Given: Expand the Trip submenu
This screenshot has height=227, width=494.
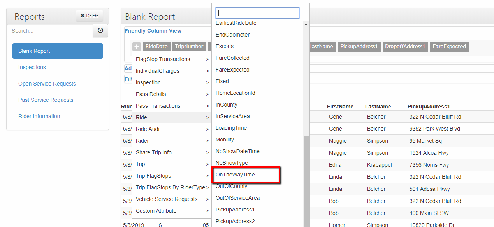Looking at the screenshot, I should (172, 164).
